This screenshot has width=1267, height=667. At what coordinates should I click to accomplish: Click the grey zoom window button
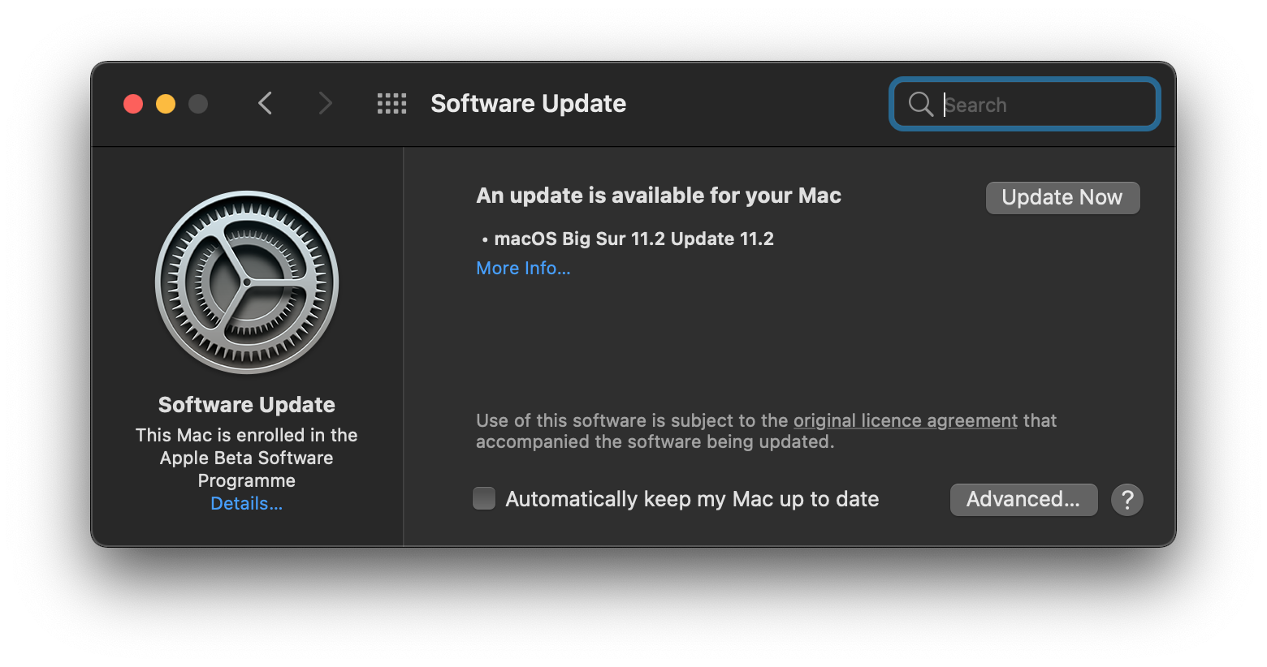coord(198,104)
